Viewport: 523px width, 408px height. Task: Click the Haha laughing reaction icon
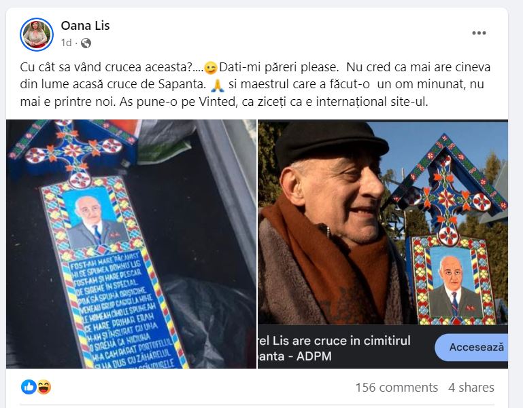[44, 387]
